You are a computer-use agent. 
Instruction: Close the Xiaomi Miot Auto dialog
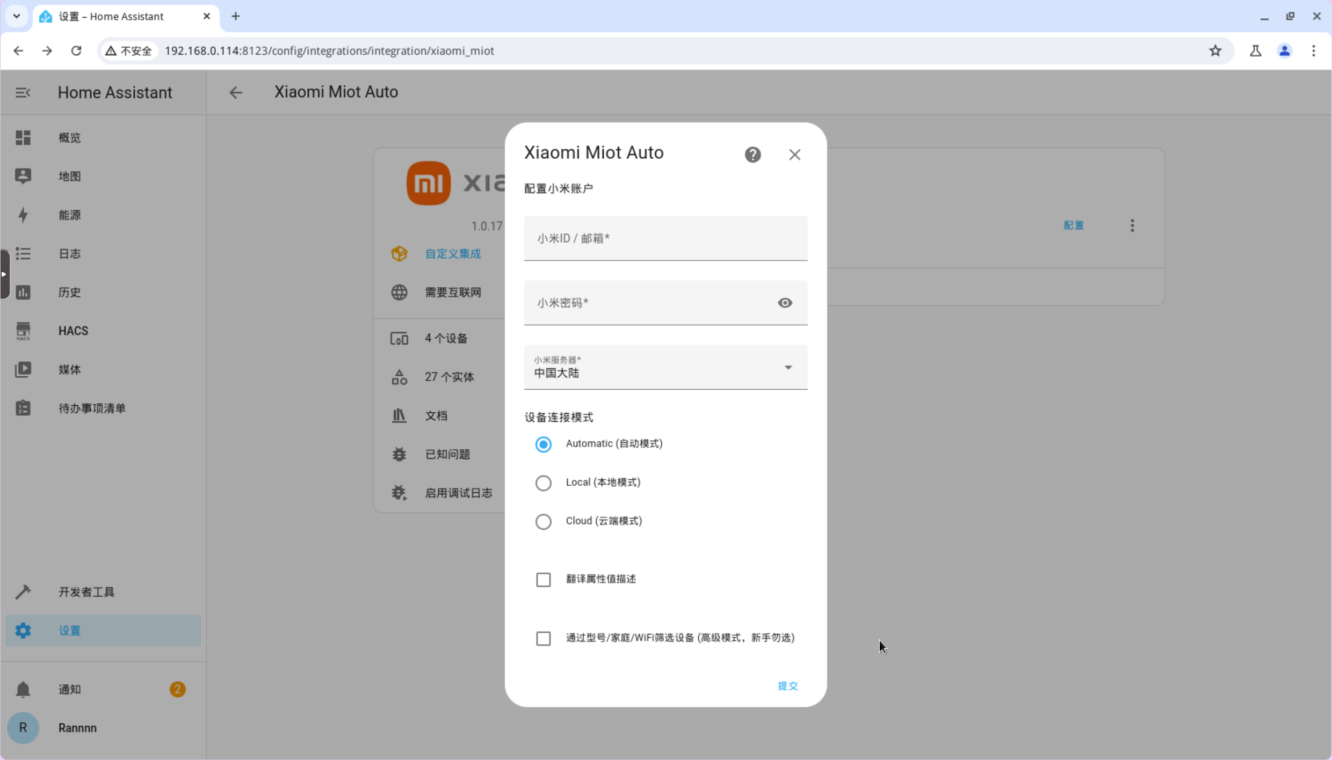click(x=794, y=155)
